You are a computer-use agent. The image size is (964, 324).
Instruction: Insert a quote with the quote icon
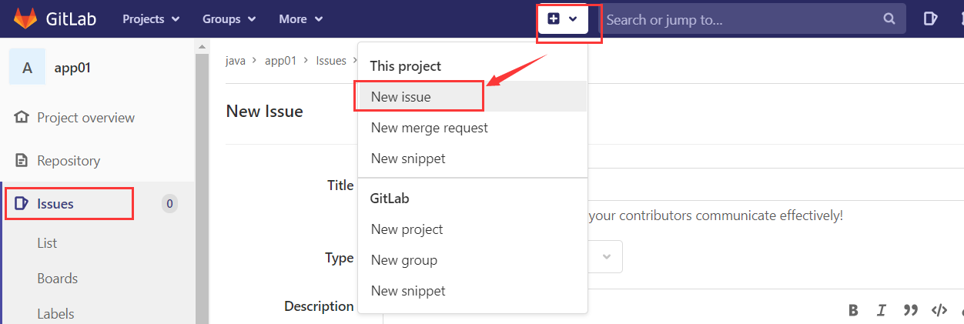[910, 310]
